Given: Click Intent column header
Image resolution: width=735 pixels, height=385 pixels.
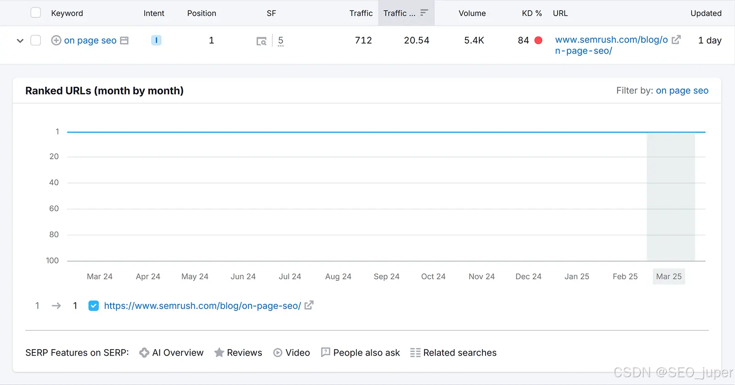Looking at the screenshot, I should (x=154, y=13).
